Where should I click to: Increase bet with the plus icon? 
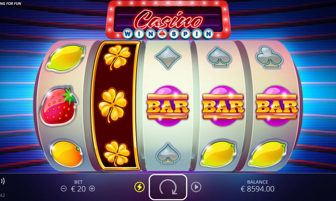point(92,189)
